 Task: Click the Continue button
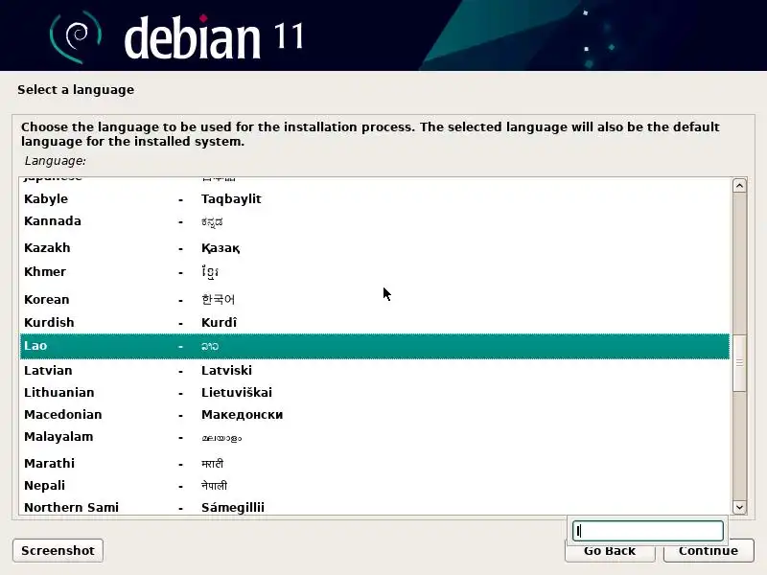pos(709,553)
